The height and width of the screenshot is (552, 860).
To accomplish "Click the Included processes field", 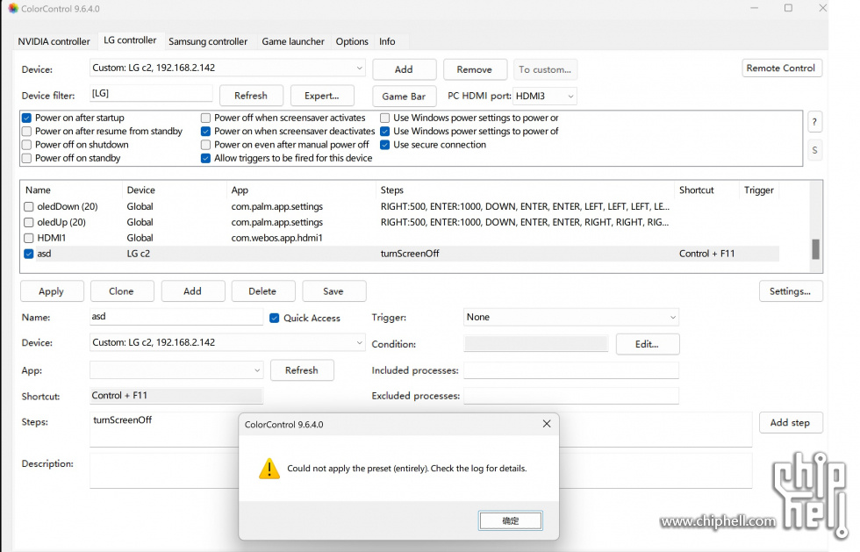I will coord(571,370).
